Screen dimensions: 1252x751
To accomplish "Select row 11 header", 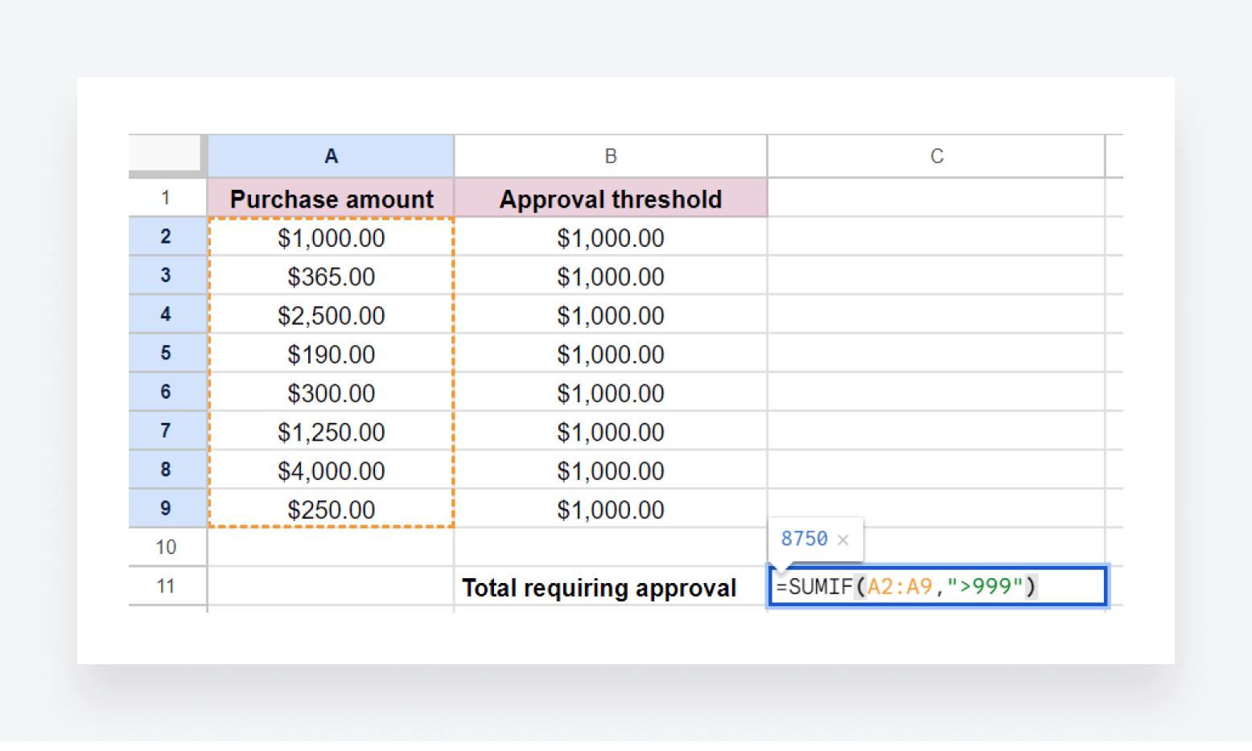I will (166, 586).
